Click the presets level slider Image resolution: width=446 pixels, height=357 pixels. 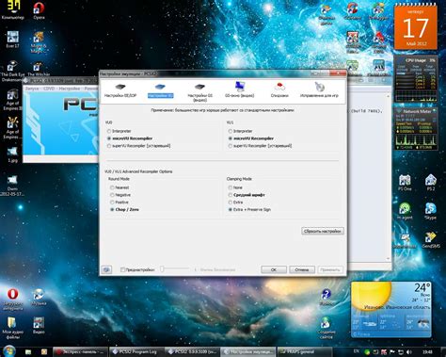pos(175,269)
